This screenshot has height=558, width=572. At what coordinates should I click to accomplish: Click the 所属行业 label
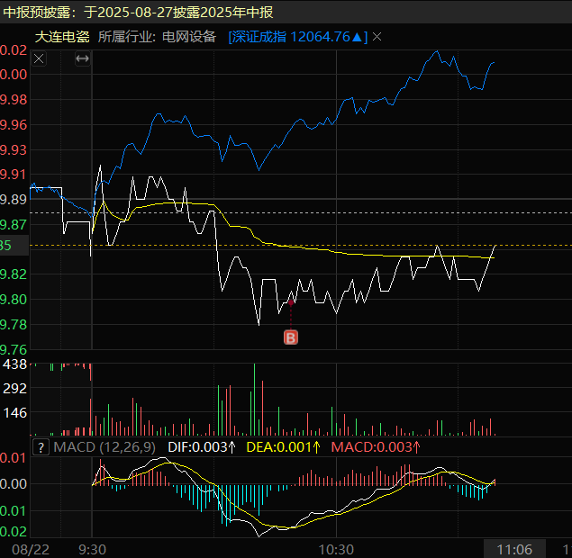[127, 37]
